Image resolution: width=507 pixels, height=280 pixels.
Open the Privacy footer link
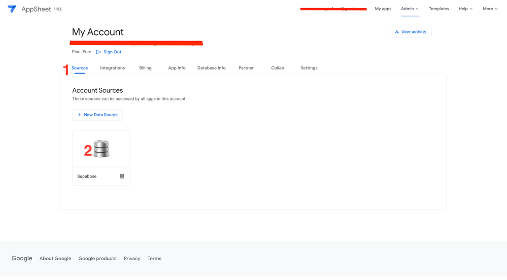(132, 258)
